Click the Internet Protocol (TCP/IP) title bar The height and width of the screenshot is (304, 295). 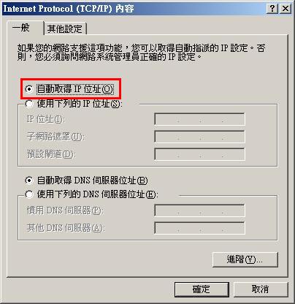click(x=134, y=9)
